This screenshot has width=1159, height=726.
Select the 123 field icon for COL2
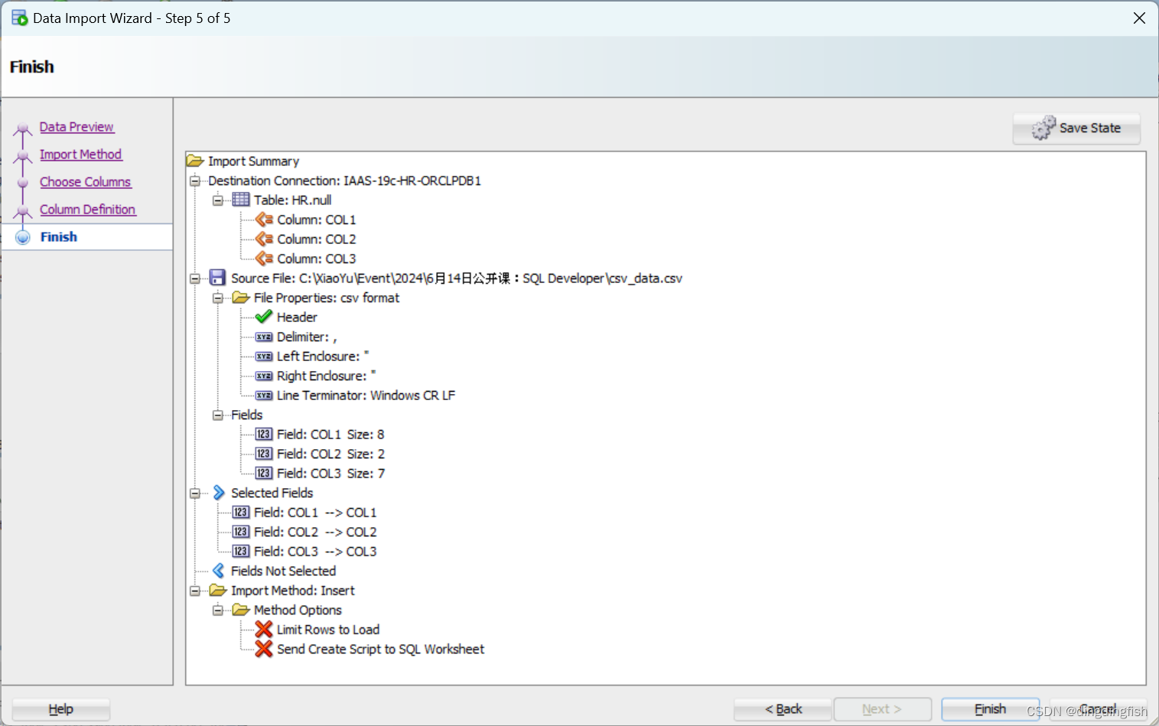[x=263, y=453]
